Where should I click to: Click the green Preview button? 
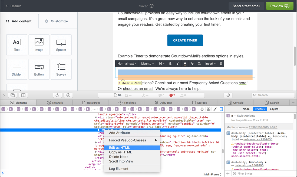(280, 6)
